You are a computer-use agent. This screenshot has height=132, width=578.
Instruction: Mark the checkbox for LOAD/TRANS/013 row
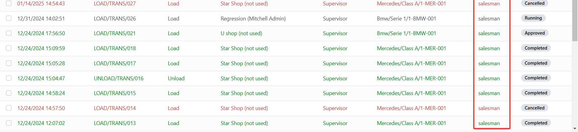9,123
